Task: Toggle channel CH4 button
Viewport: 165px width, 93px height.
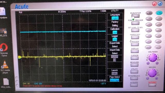Action: point(159,19)
